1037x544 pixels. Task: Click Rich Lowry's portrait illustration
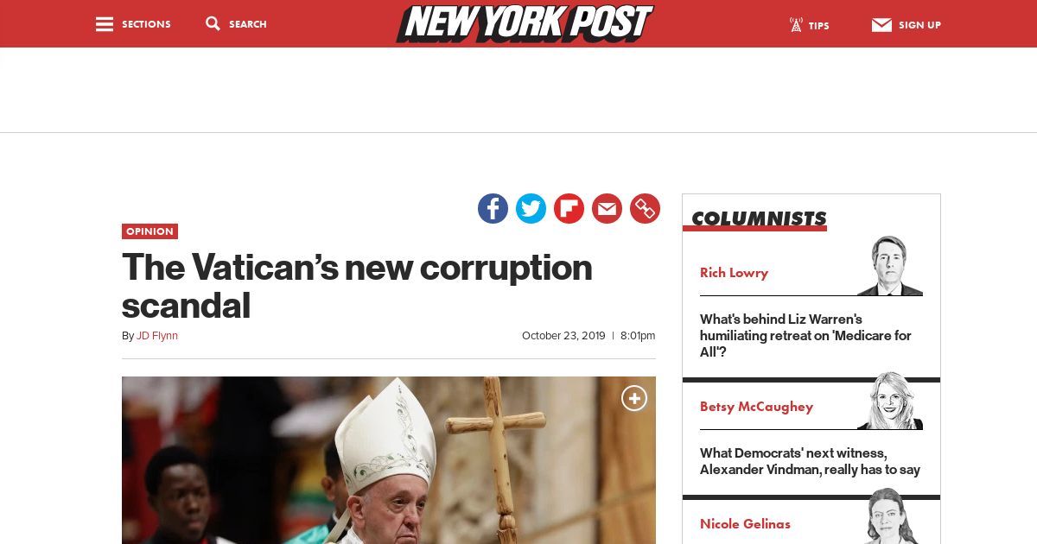[890, 265]
